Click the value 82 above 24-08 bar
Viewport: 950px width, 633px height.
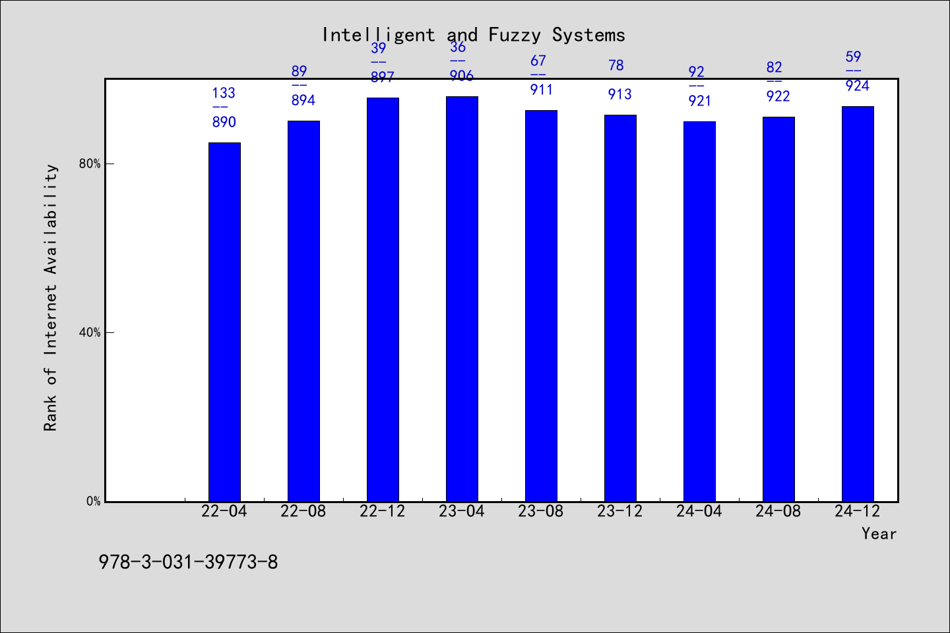pos(775,67)
